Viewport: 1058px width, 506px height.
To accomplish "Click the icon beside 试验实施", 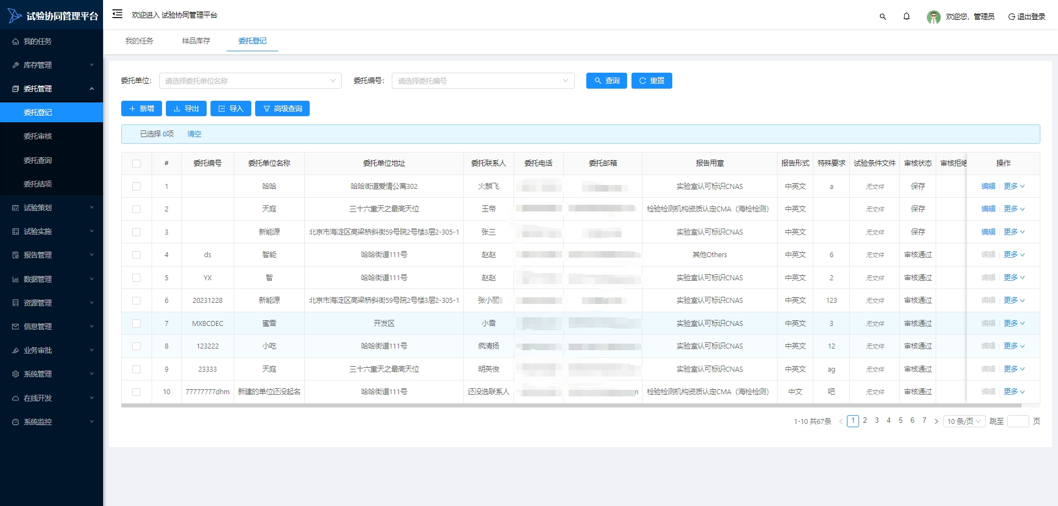I will (15, 231).
